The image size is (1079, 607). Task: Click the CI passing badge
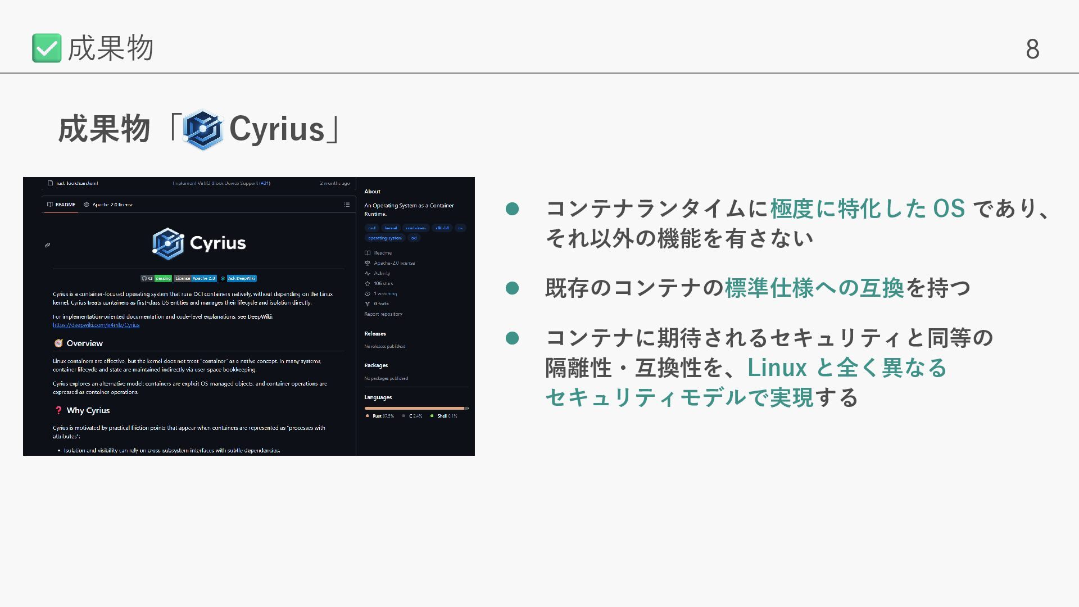(x=156, y=278)
